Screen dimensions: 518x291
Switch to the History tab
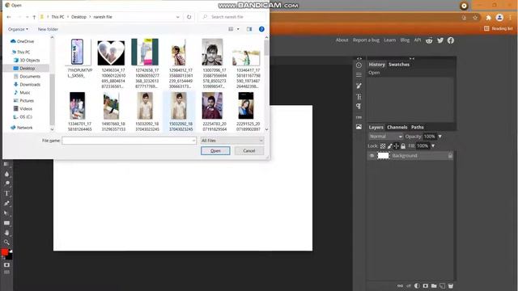[x=376, y=65]
